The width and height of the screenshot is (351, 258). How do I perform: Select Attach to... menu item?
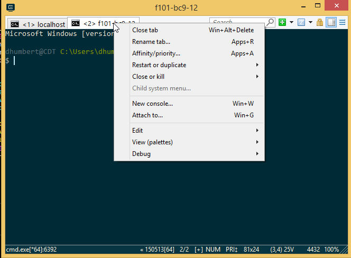(147, 115)
